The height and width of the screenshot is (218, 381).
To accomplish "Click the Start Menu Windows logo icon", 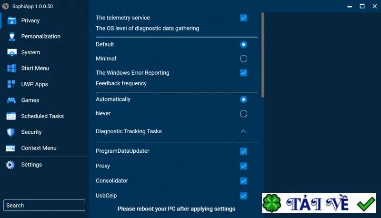I will pos(11,68).
